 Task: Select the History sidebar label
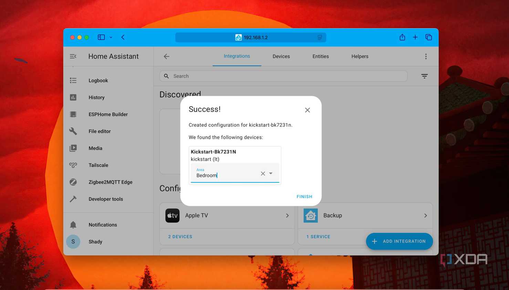pos(96,97)
